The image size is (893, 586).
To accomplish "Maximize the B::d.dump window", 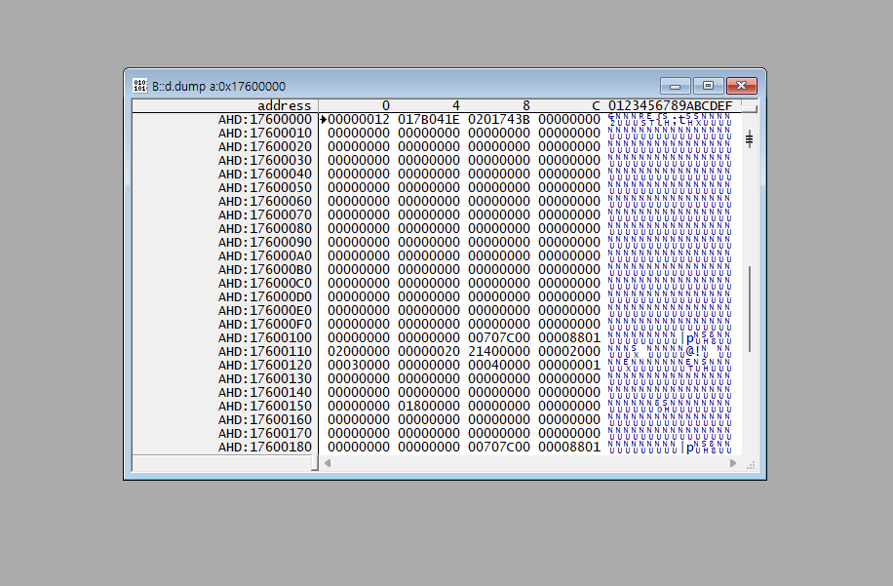I will coord(709,86).
